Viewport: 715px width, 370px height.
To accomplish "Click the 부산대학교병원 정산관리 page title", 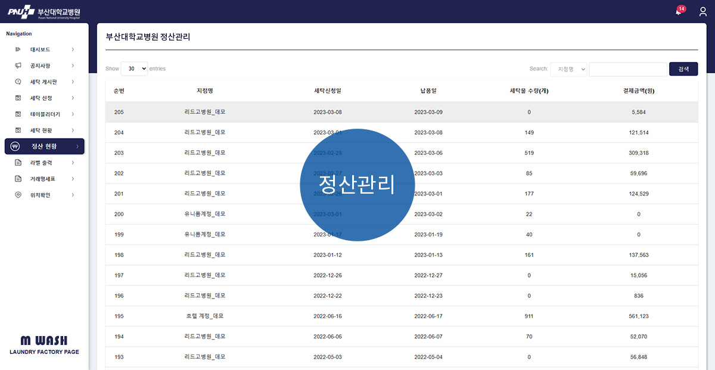I will click(148, 36).
